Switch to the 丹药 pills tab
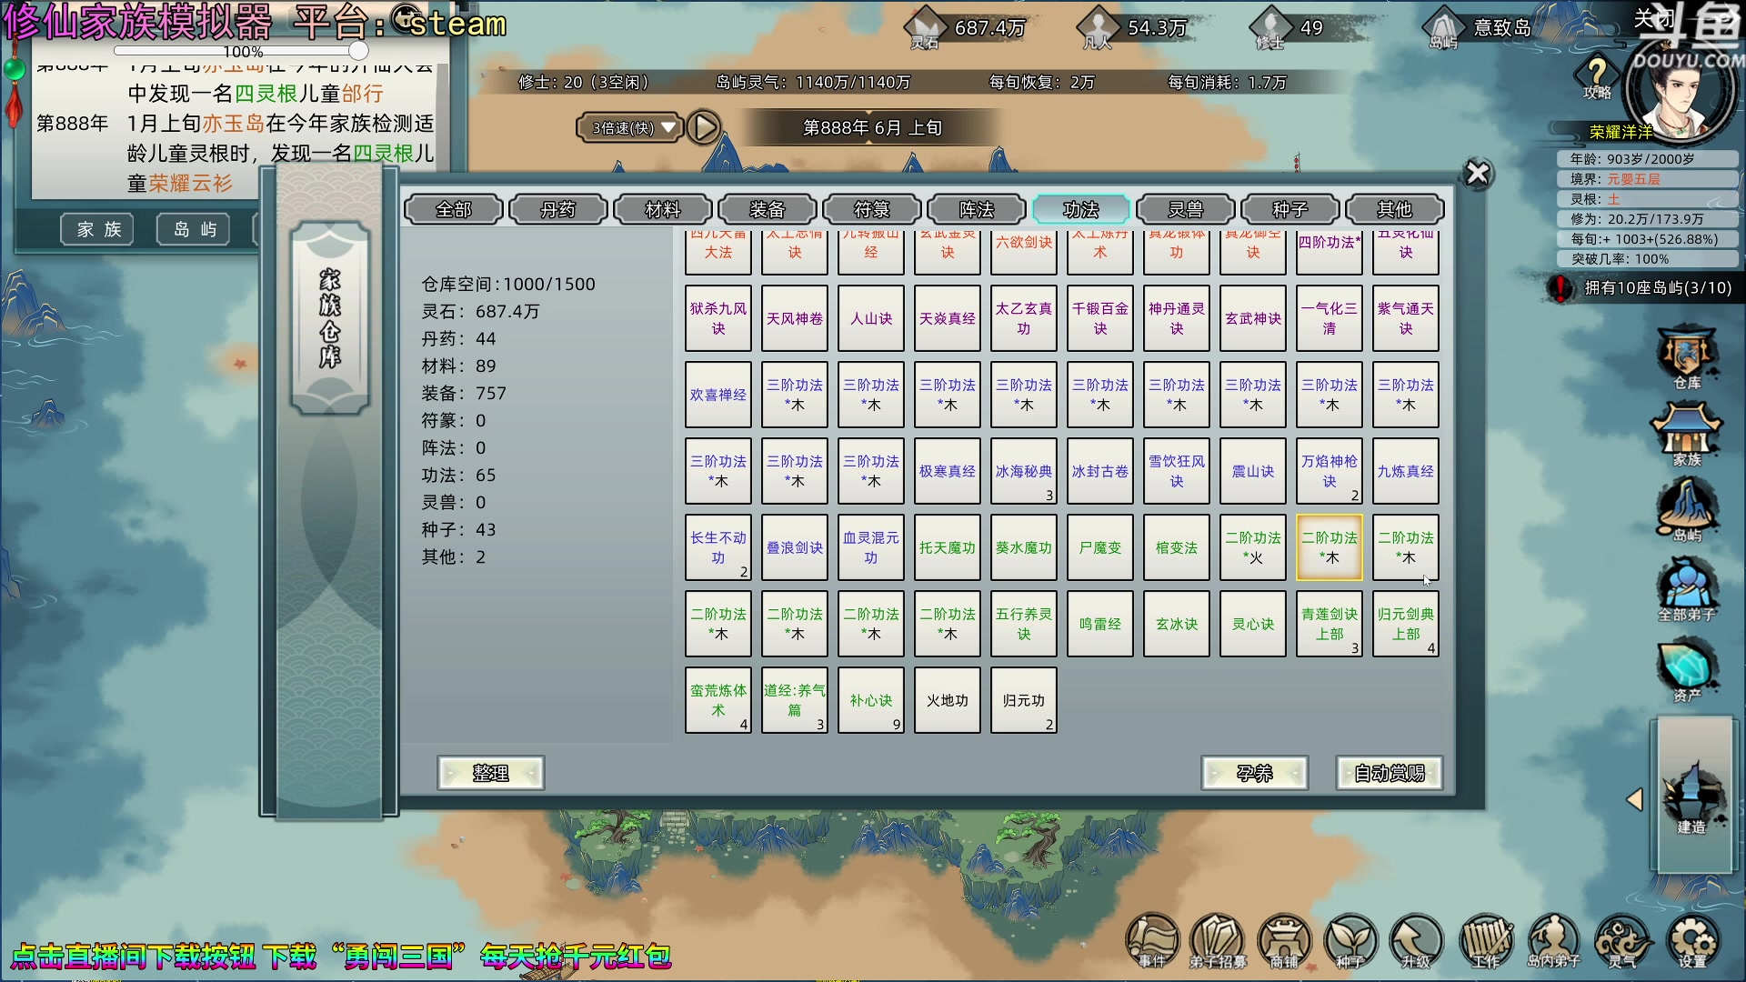 click(557, 210)
